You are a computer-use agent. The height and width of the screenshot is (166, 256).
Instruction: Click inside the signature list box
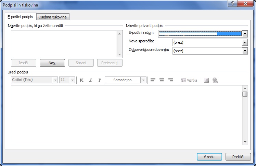[64, 44]
